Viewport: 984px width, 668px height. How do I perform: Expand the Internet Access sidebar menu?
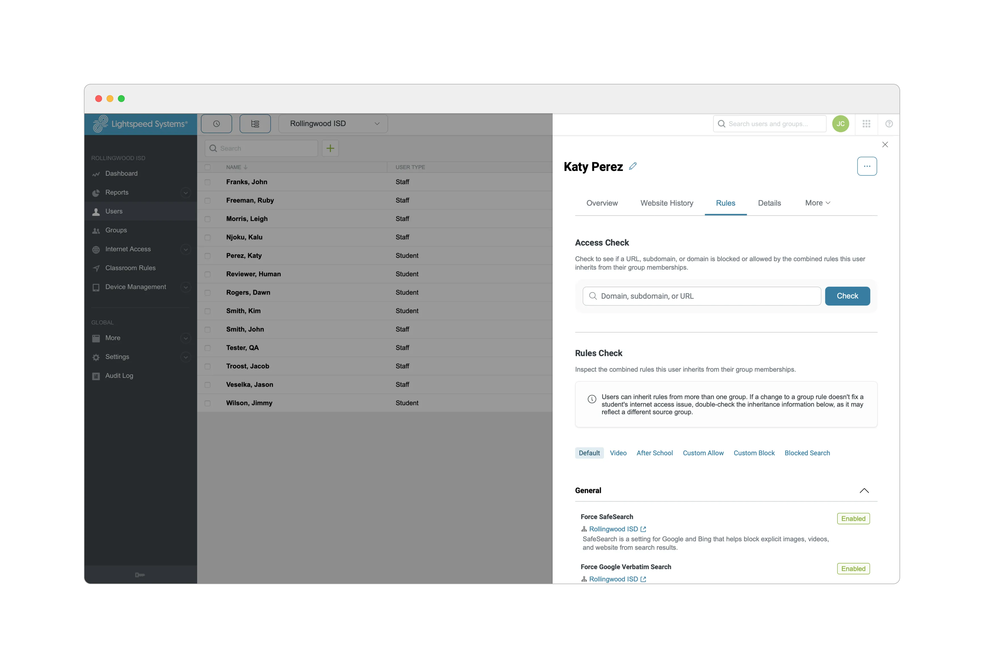[x=185, y=249]
